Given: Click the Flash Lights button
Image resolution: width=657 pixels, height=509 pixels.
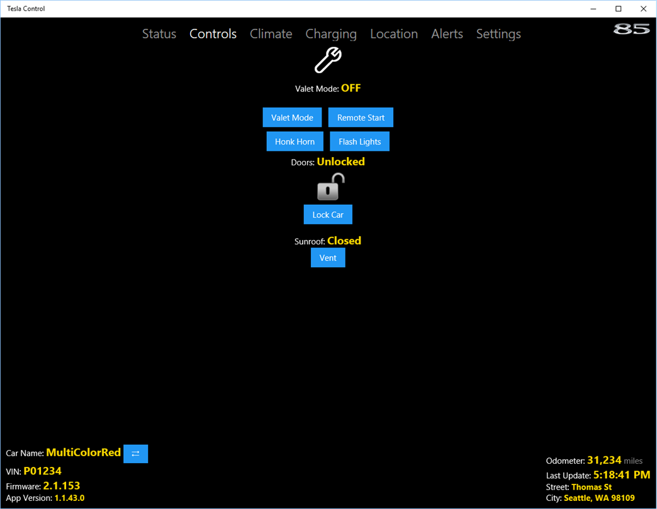Looking at the screenshot, I should click(359, 141).
